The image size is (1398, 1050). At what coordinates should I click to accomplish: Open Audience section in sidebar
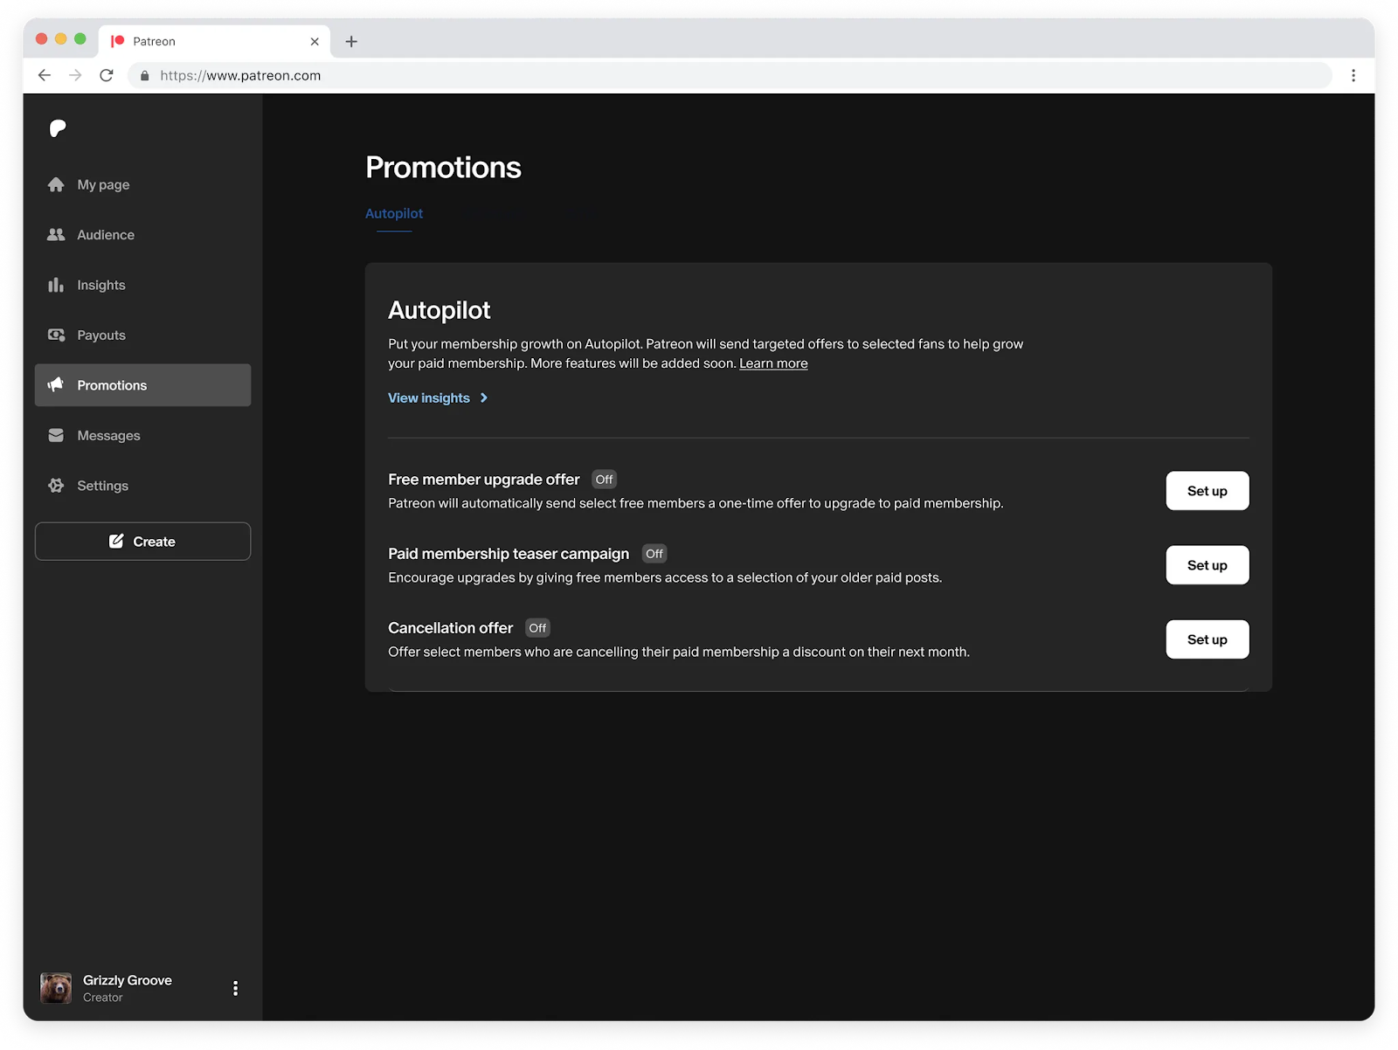(142, 234)
